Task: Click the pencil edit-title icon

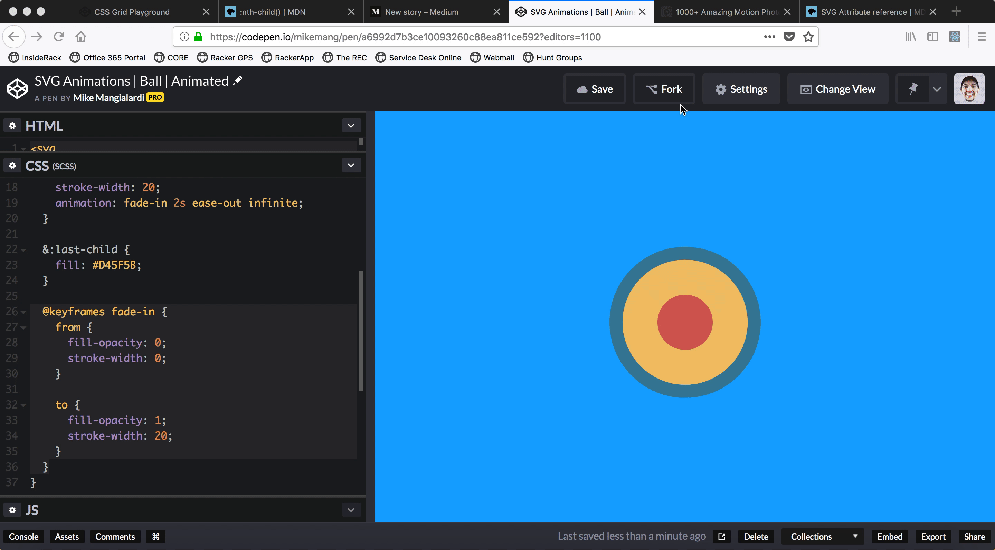Action: click(238, 80)
